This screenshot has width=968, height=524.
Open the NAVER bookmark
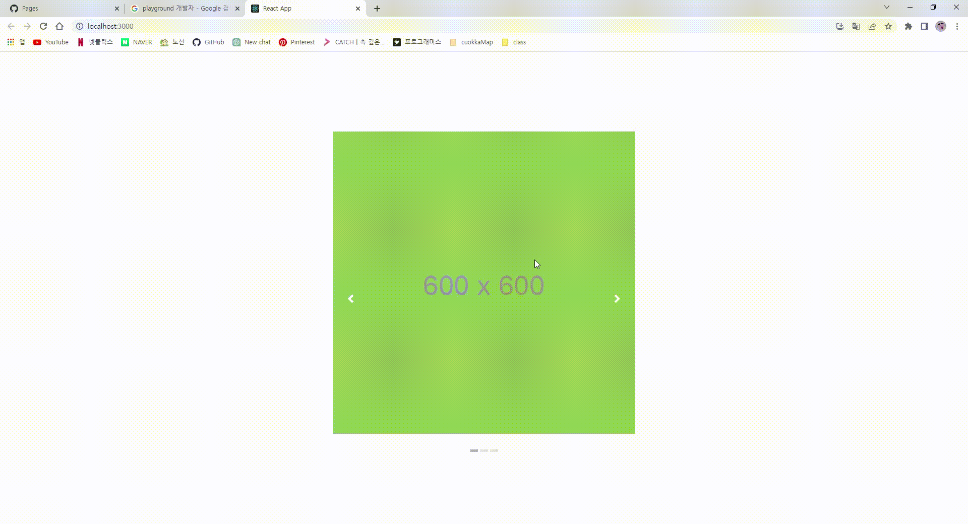[x=136, y=42]
